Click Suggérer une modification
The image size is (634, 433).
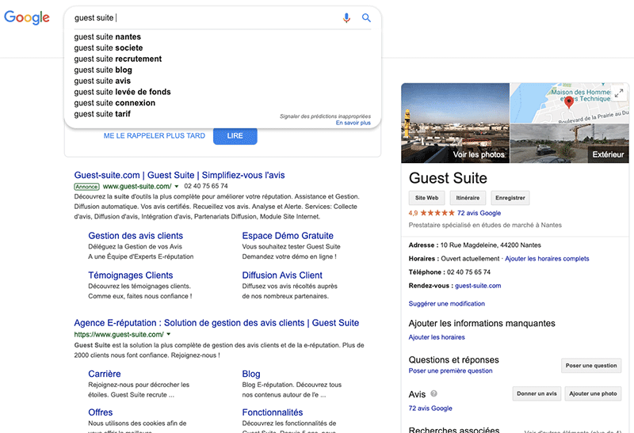(x=447, y=304)
